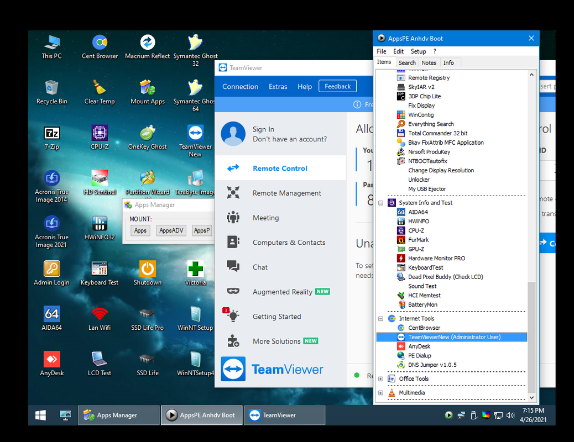Open the Windows Start button
574x442 pixels.
pyautogui.click(x=40, y=415)
